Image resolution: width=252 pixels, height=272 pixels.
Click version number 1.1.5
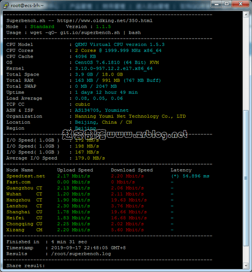(104, 26)
